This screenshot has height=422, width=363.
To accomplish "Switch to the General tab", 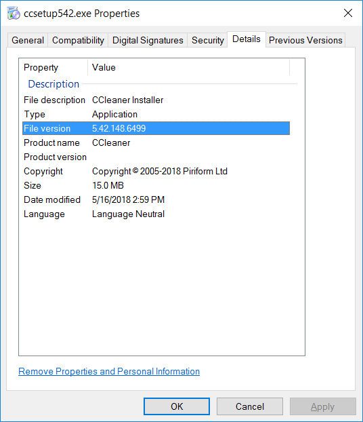I will pos(28,41).
